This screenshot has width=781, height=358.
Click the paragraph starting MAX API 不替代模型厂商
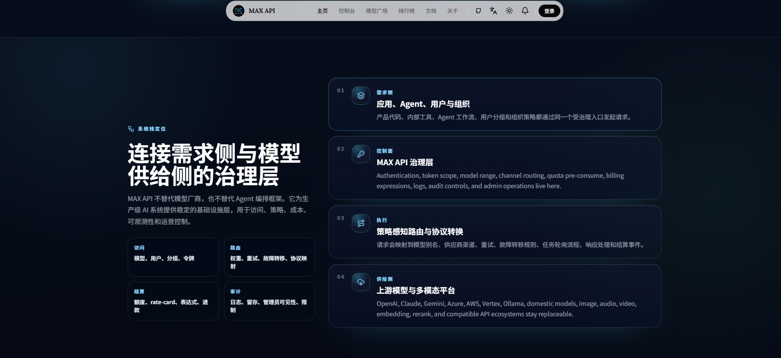click(x=219, y=210)
